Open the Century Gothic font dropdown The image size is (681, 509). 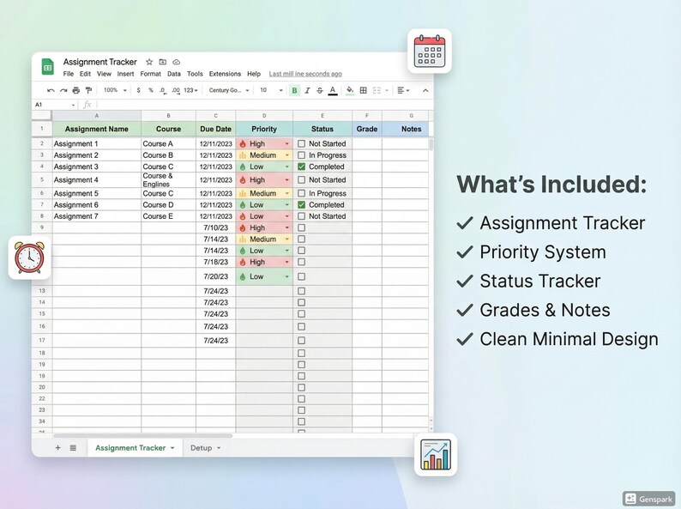229,90
